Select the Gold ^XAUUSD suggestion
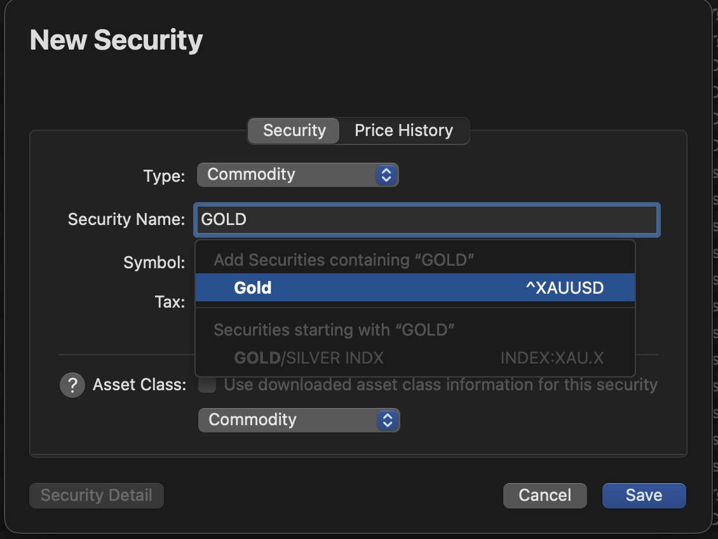 [x=415, y=288]
